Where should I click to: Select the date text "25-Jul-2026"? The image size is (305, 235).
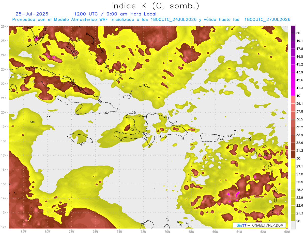tap(32, 14)
